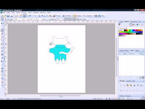145x109 pixels.
Task: Click the Flip Vertical icon next to it
Action: click(42, 16)
